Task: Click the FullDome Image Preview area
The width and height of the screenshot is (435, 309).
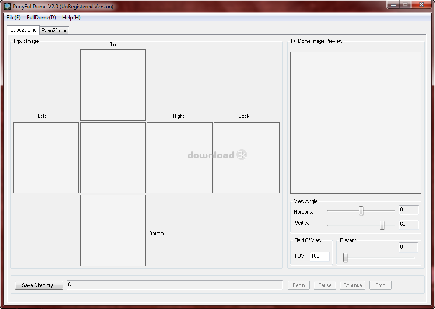Action: pos(356,123)
